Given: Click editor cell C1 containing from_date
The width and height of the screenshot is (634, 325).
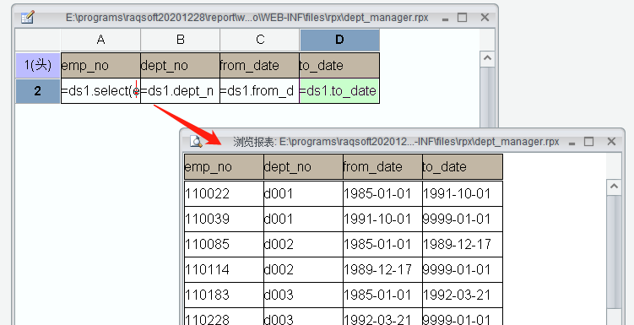Looking at the screenshot, I should pyautogui.click(x=260, y=66).
